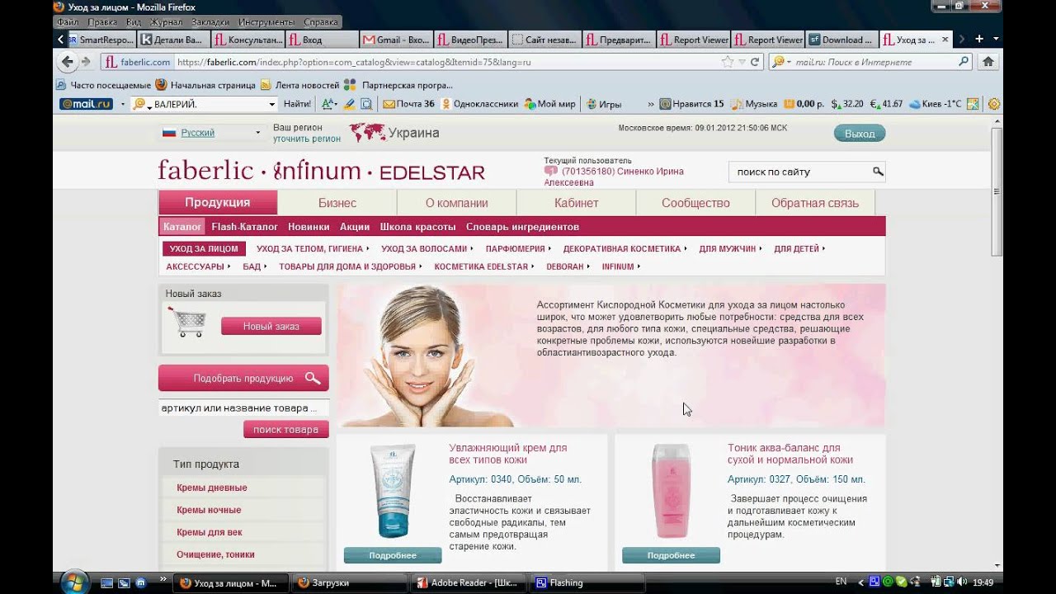Click the уточнить регион link

pos(307,139)
